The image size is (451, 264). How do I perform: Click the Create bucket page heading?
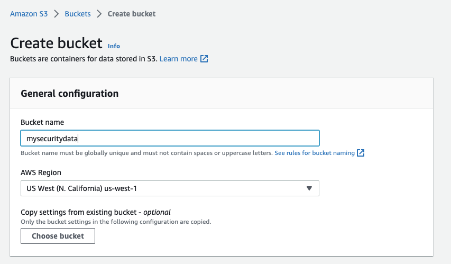(x=56, y=43)
